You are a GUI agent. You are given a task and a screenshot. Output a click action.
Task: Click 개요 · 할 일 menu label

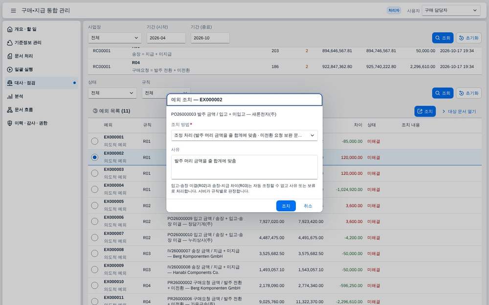pyautogui.click(x=25, y=29)
